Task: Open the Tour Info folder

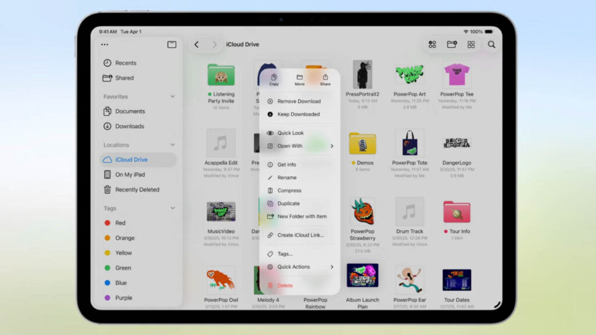Action: click(456, 212)
